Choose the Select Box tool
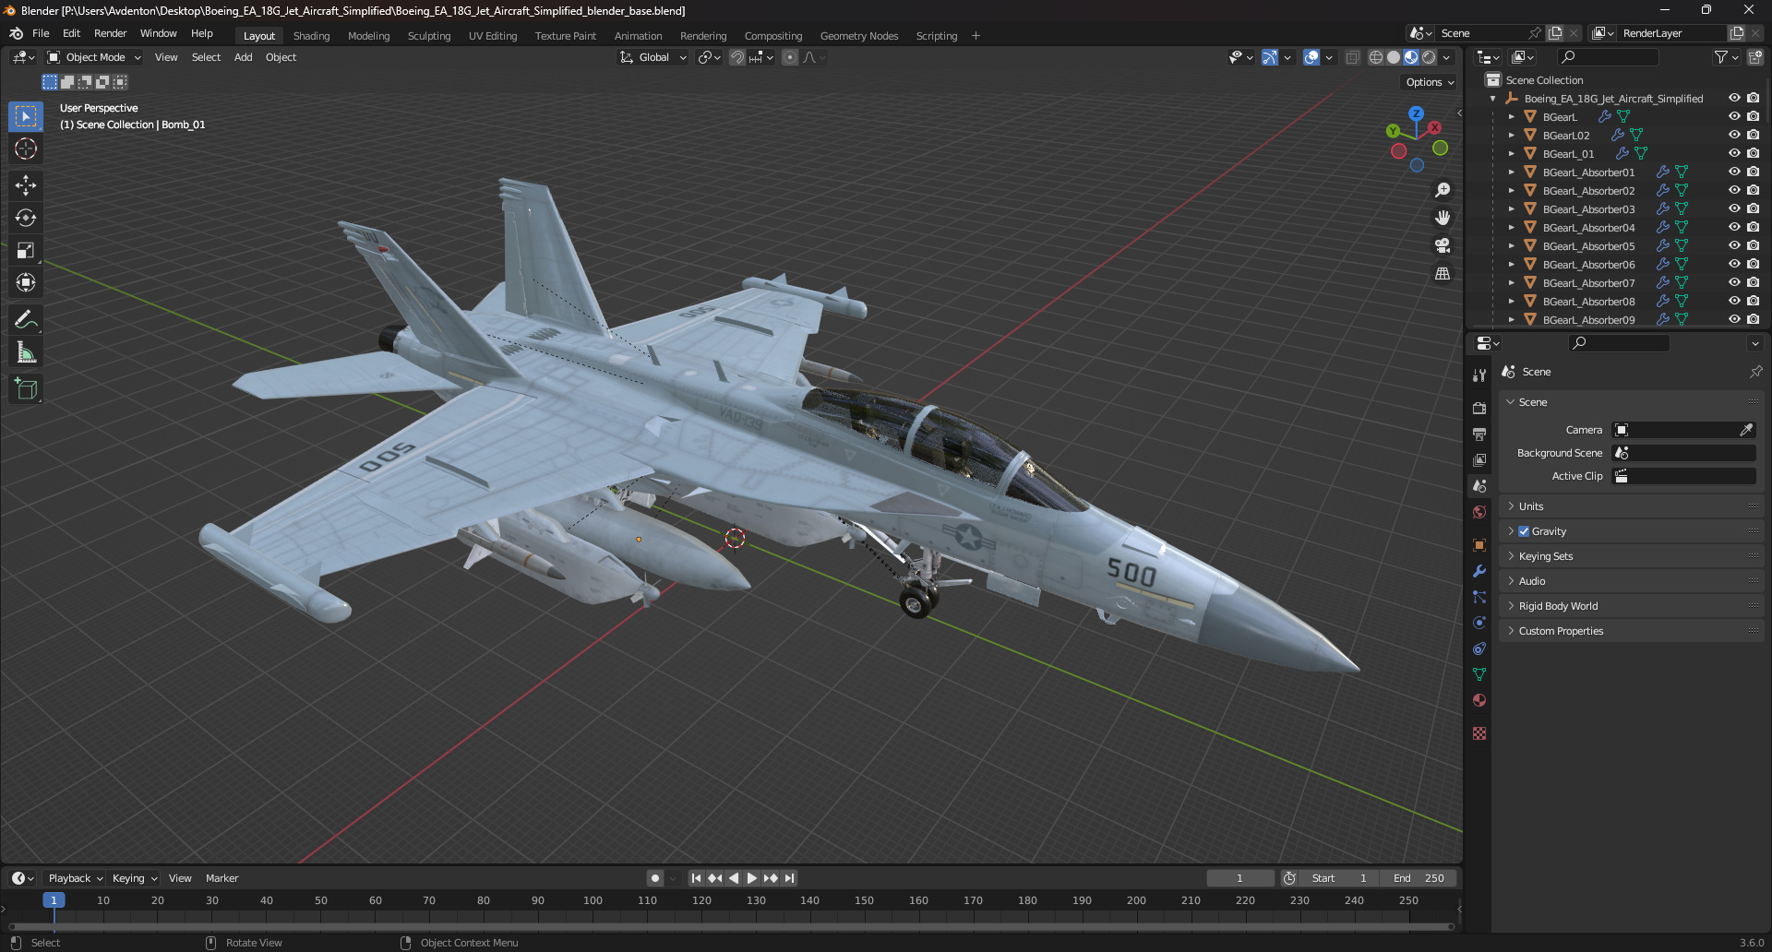The image size is (1772, 952). click(26, 116)
